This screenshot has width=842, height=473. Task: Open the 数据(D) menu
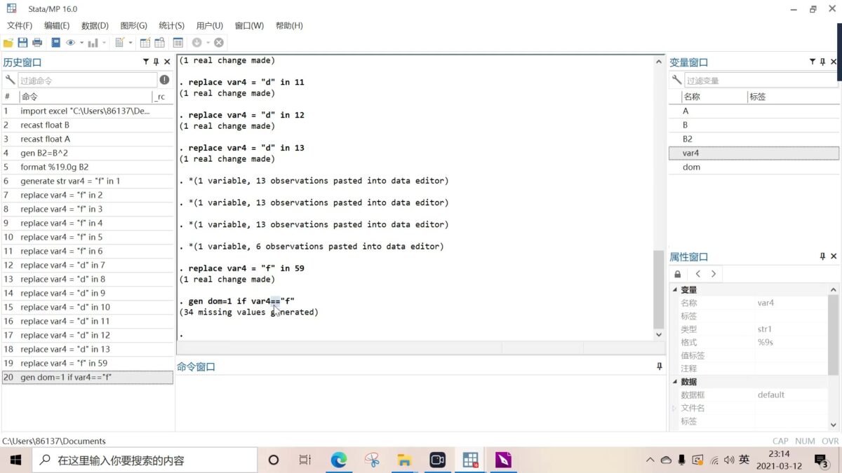95,25
